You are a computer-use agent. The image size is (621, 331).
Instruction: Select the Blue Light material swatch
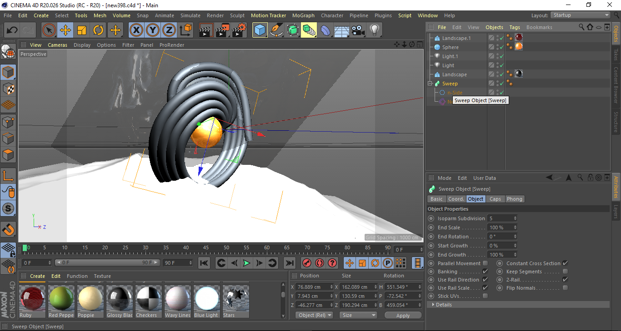(x=207, y=299)
